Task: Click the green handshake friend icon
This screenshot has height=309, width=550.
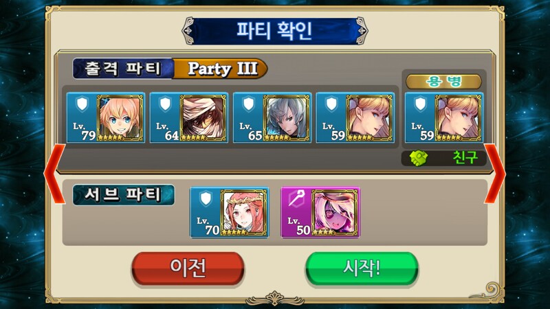Action: point(419,159)
